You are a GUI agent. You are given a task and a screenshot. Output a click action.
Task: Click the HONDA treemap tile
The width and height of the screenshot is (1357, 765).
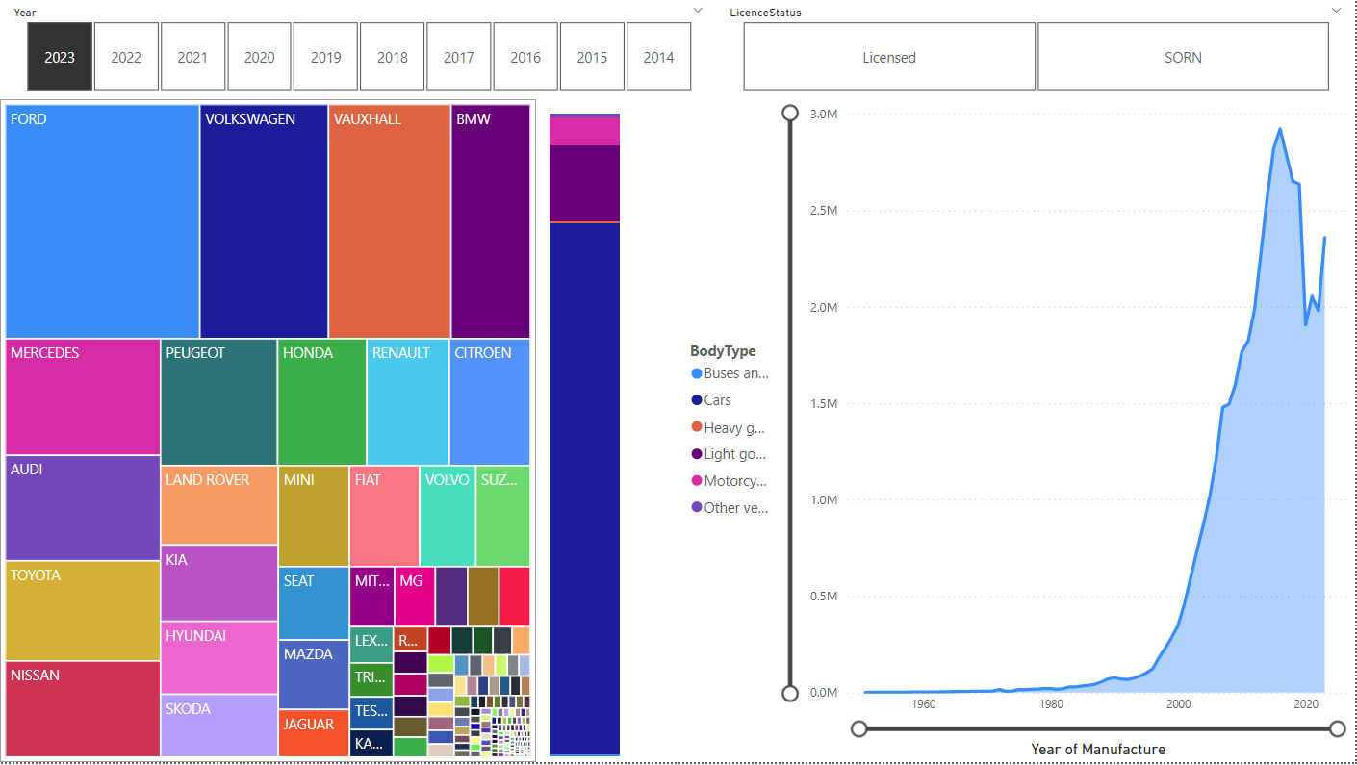click(322, 402)
